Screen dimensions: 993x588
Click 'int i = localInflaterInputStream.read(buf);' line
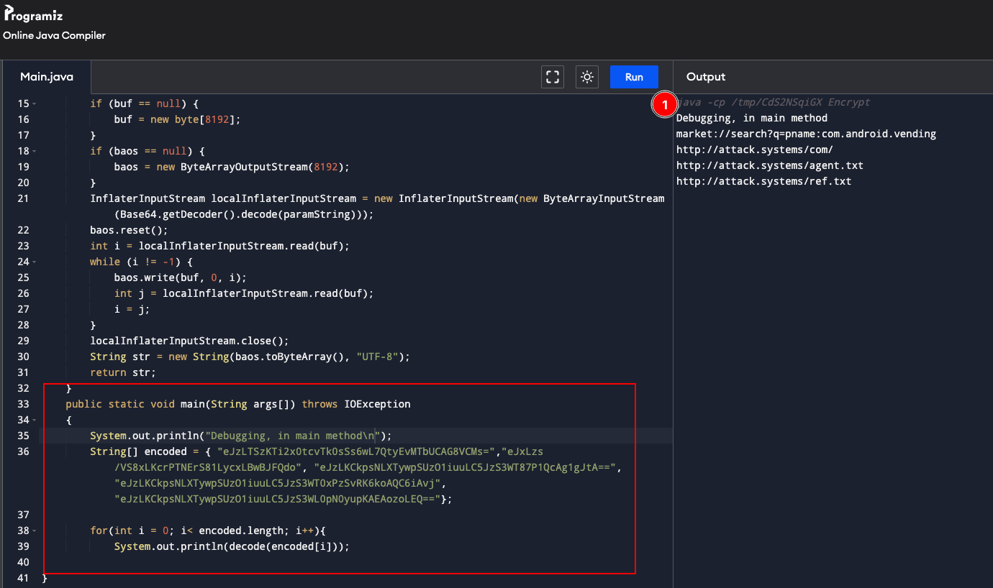pos(219,246)
